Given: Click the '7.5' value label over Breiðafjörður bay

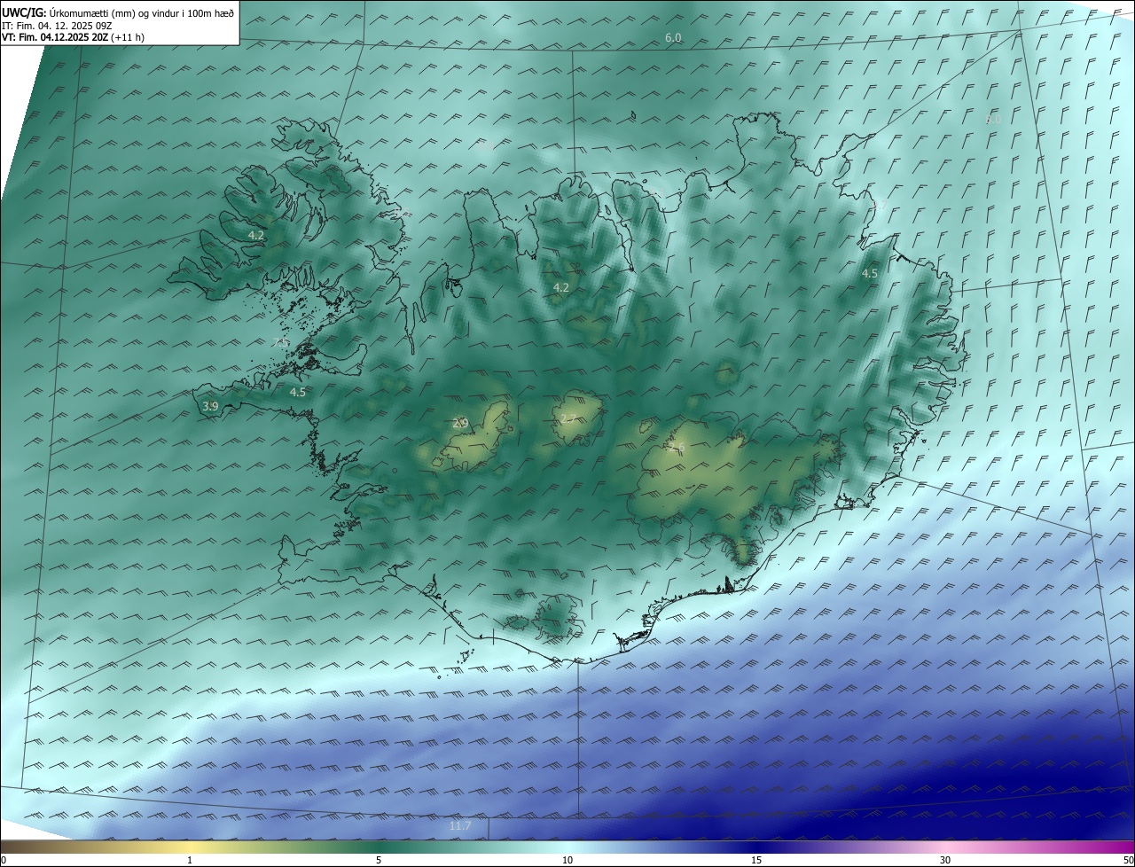Looking at the screenshot, I should [x=280, y=342].
